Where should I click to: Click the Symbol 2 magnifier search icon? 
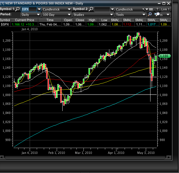[91, 9]
